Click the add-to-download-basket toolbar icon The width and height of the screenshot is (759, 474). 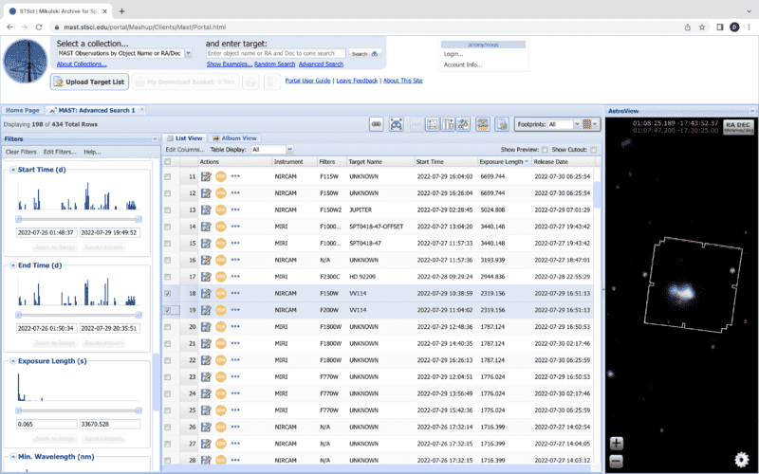coord(482,124)
